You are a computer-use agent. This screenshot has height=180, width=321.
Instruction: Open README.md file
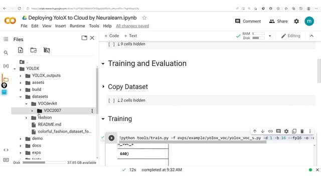pyautogui.click(x=50, y=124)
